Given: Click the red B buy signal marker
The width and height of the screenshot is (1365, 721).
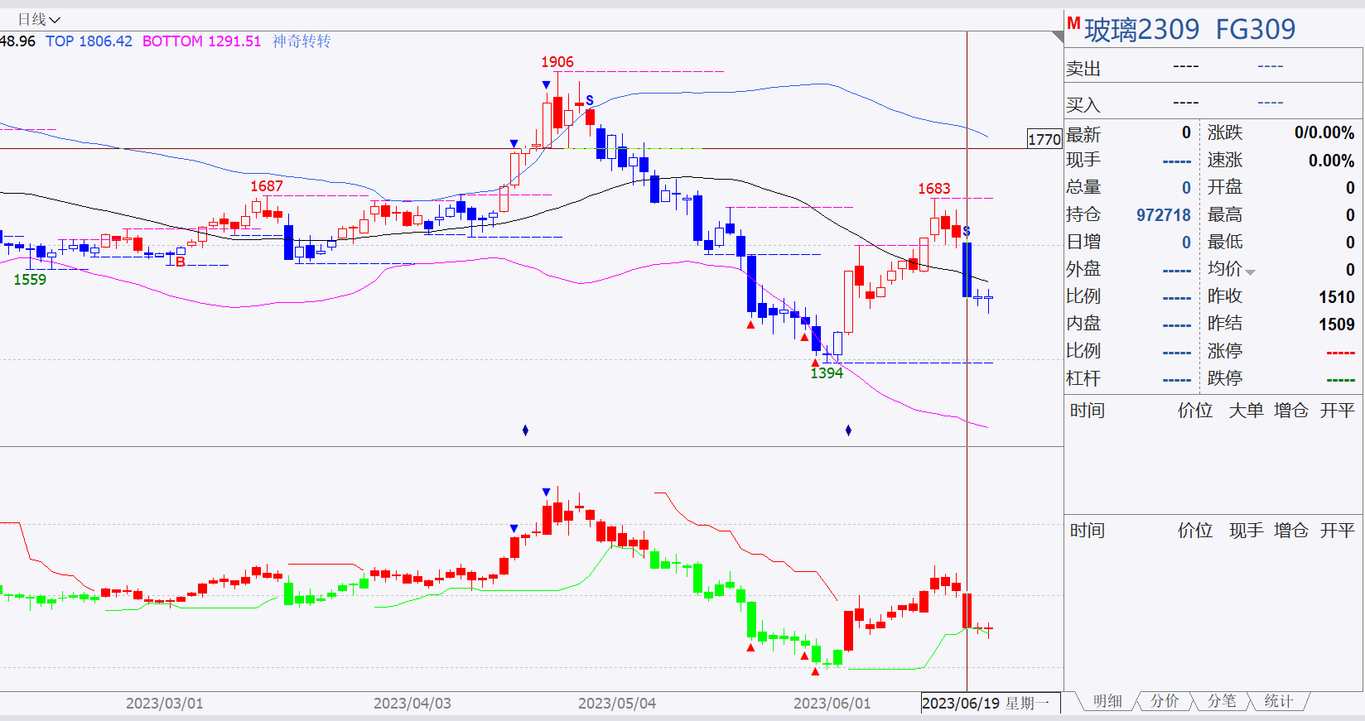Looking at the screenshot, I should (181, 262).
